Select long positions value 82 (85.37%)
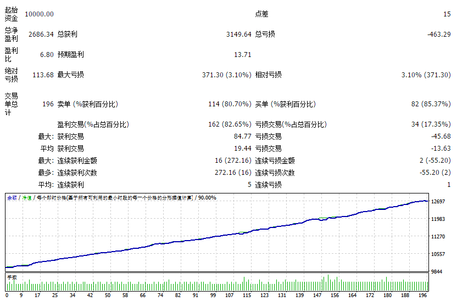This screenshot has width=457, height=302. tap(431, 104)
